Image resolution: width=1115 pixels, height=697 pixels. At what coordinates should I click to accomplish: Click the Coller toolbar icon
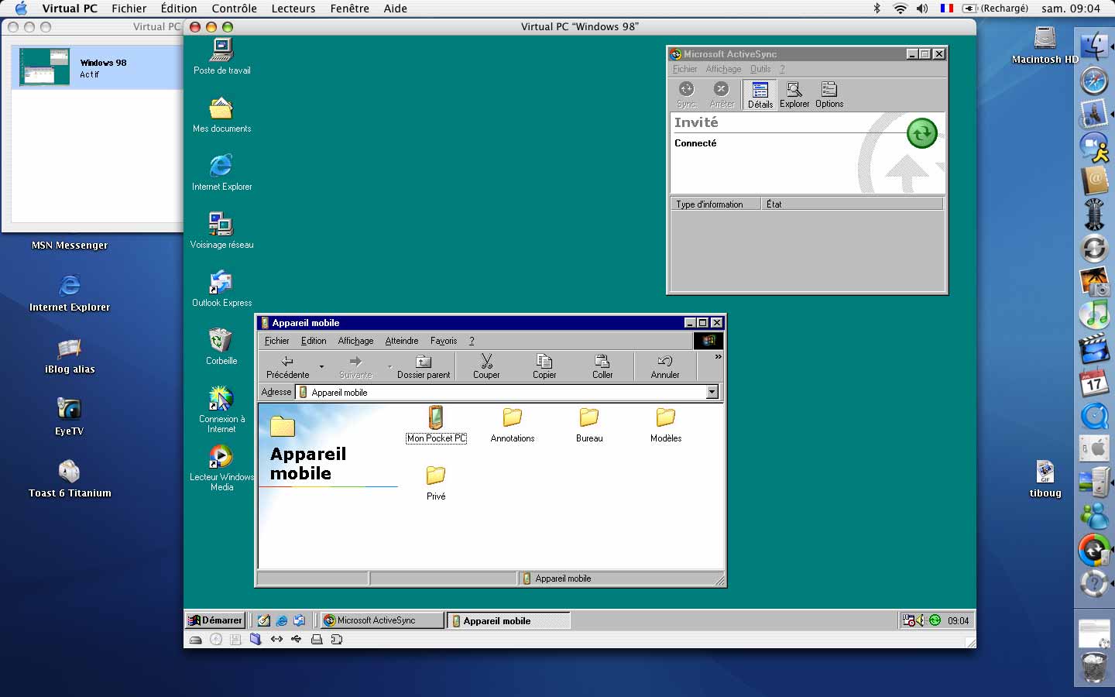click(602, 361)
